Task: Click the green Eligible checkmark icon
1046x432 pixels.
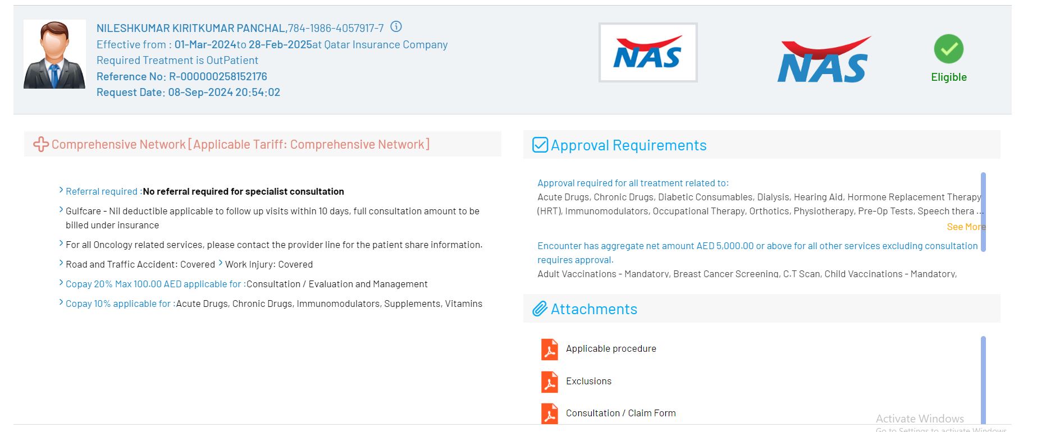Action: coord(948,49)
